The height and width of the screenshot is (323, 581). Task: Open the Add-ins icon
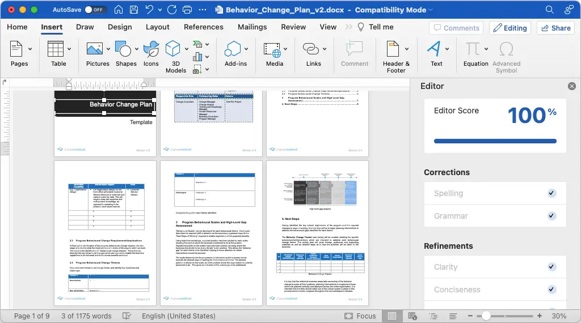233,49
